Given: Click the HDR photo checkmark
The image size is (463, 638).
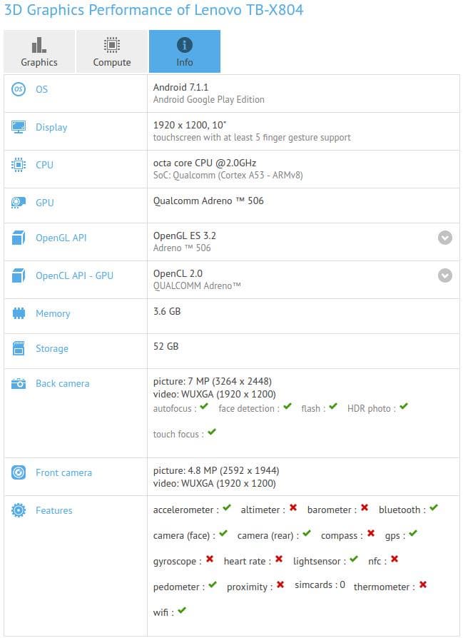Looking at the screenshot, I should coord(403,408).
